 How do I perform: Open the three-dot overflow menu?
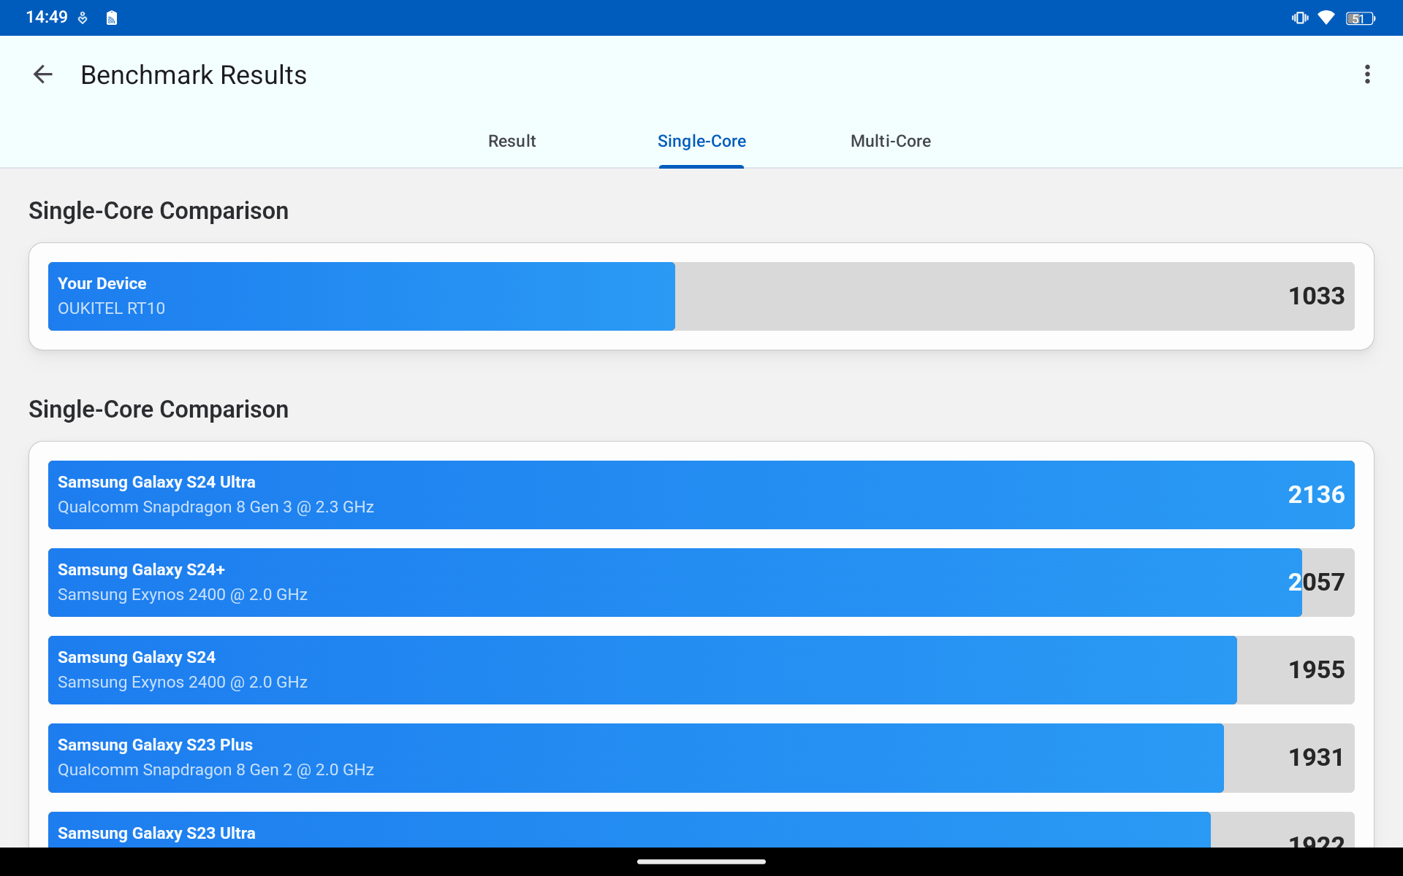(x=1367, y=74)
